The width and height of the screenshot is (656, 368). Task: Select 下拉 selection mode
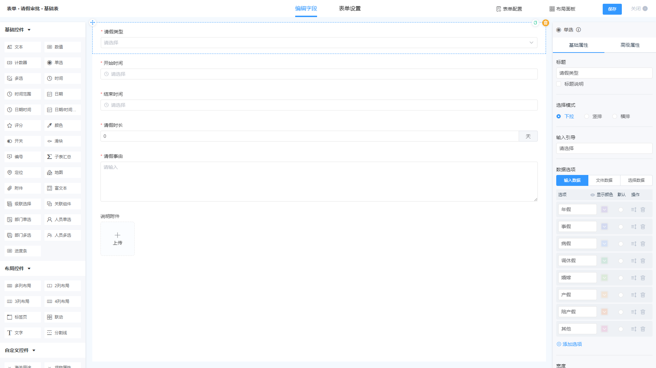[x=559, y=116]
